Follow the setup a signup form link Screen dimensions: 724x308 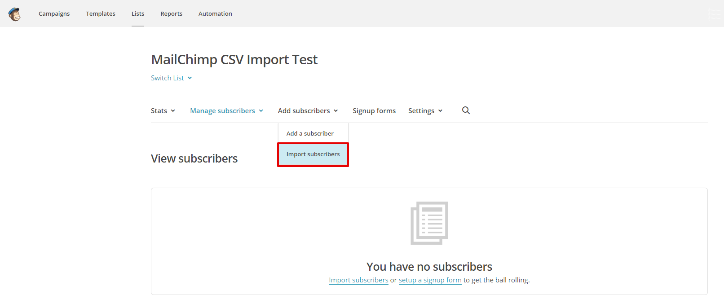[x=430, y=280]
